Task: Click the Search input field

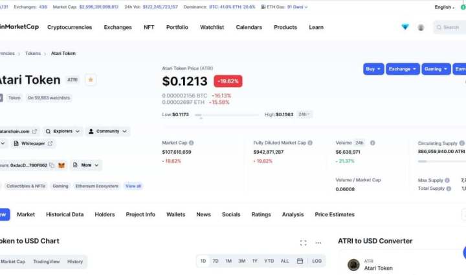Action: [x=450, y=27]
